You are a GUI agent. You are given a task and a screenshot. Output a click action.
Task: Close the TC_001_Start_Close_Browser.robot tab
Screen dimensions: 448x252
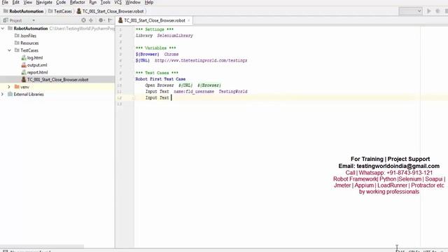click(189, 20)
